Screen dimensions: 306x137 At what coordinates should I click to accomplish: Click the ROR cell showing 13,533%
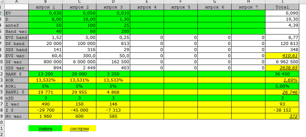pos(113,80)
